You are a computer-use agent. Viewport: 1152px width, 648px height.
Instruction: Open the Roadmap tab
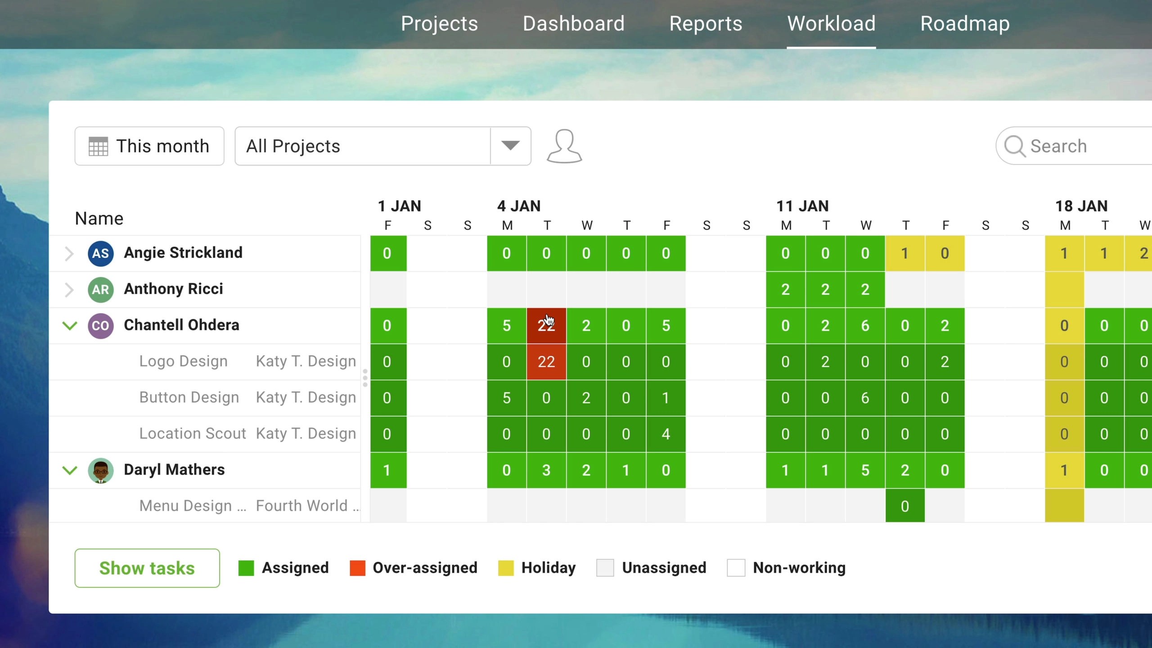click(965, 23)
